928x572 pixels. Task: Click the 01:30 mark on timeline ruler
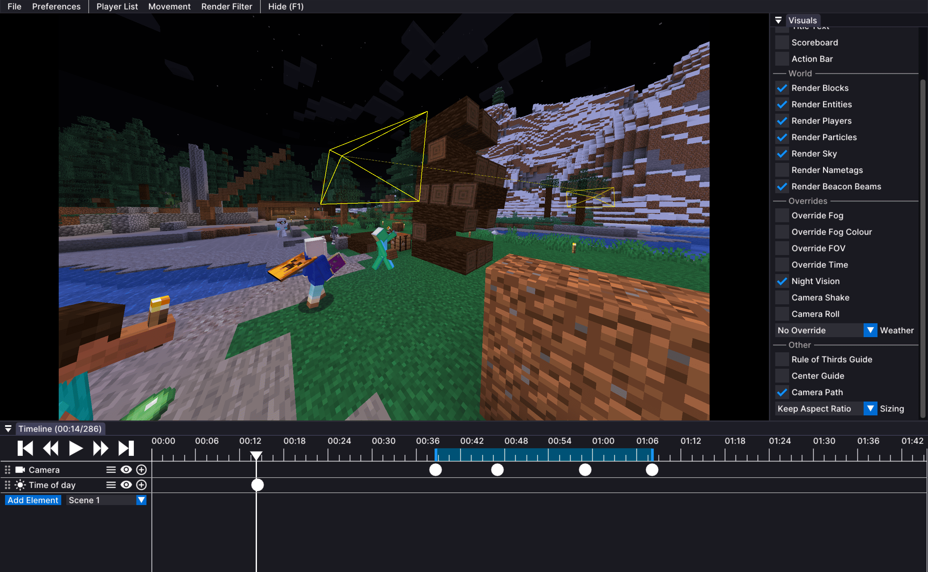[x=824, y=441]
